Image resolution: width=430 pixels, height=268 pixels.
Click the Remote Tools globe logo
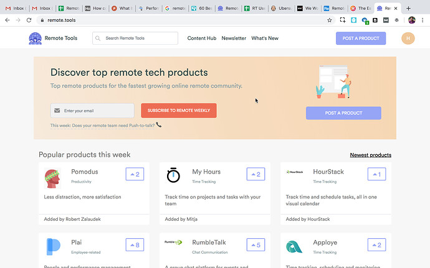[35, 39]
